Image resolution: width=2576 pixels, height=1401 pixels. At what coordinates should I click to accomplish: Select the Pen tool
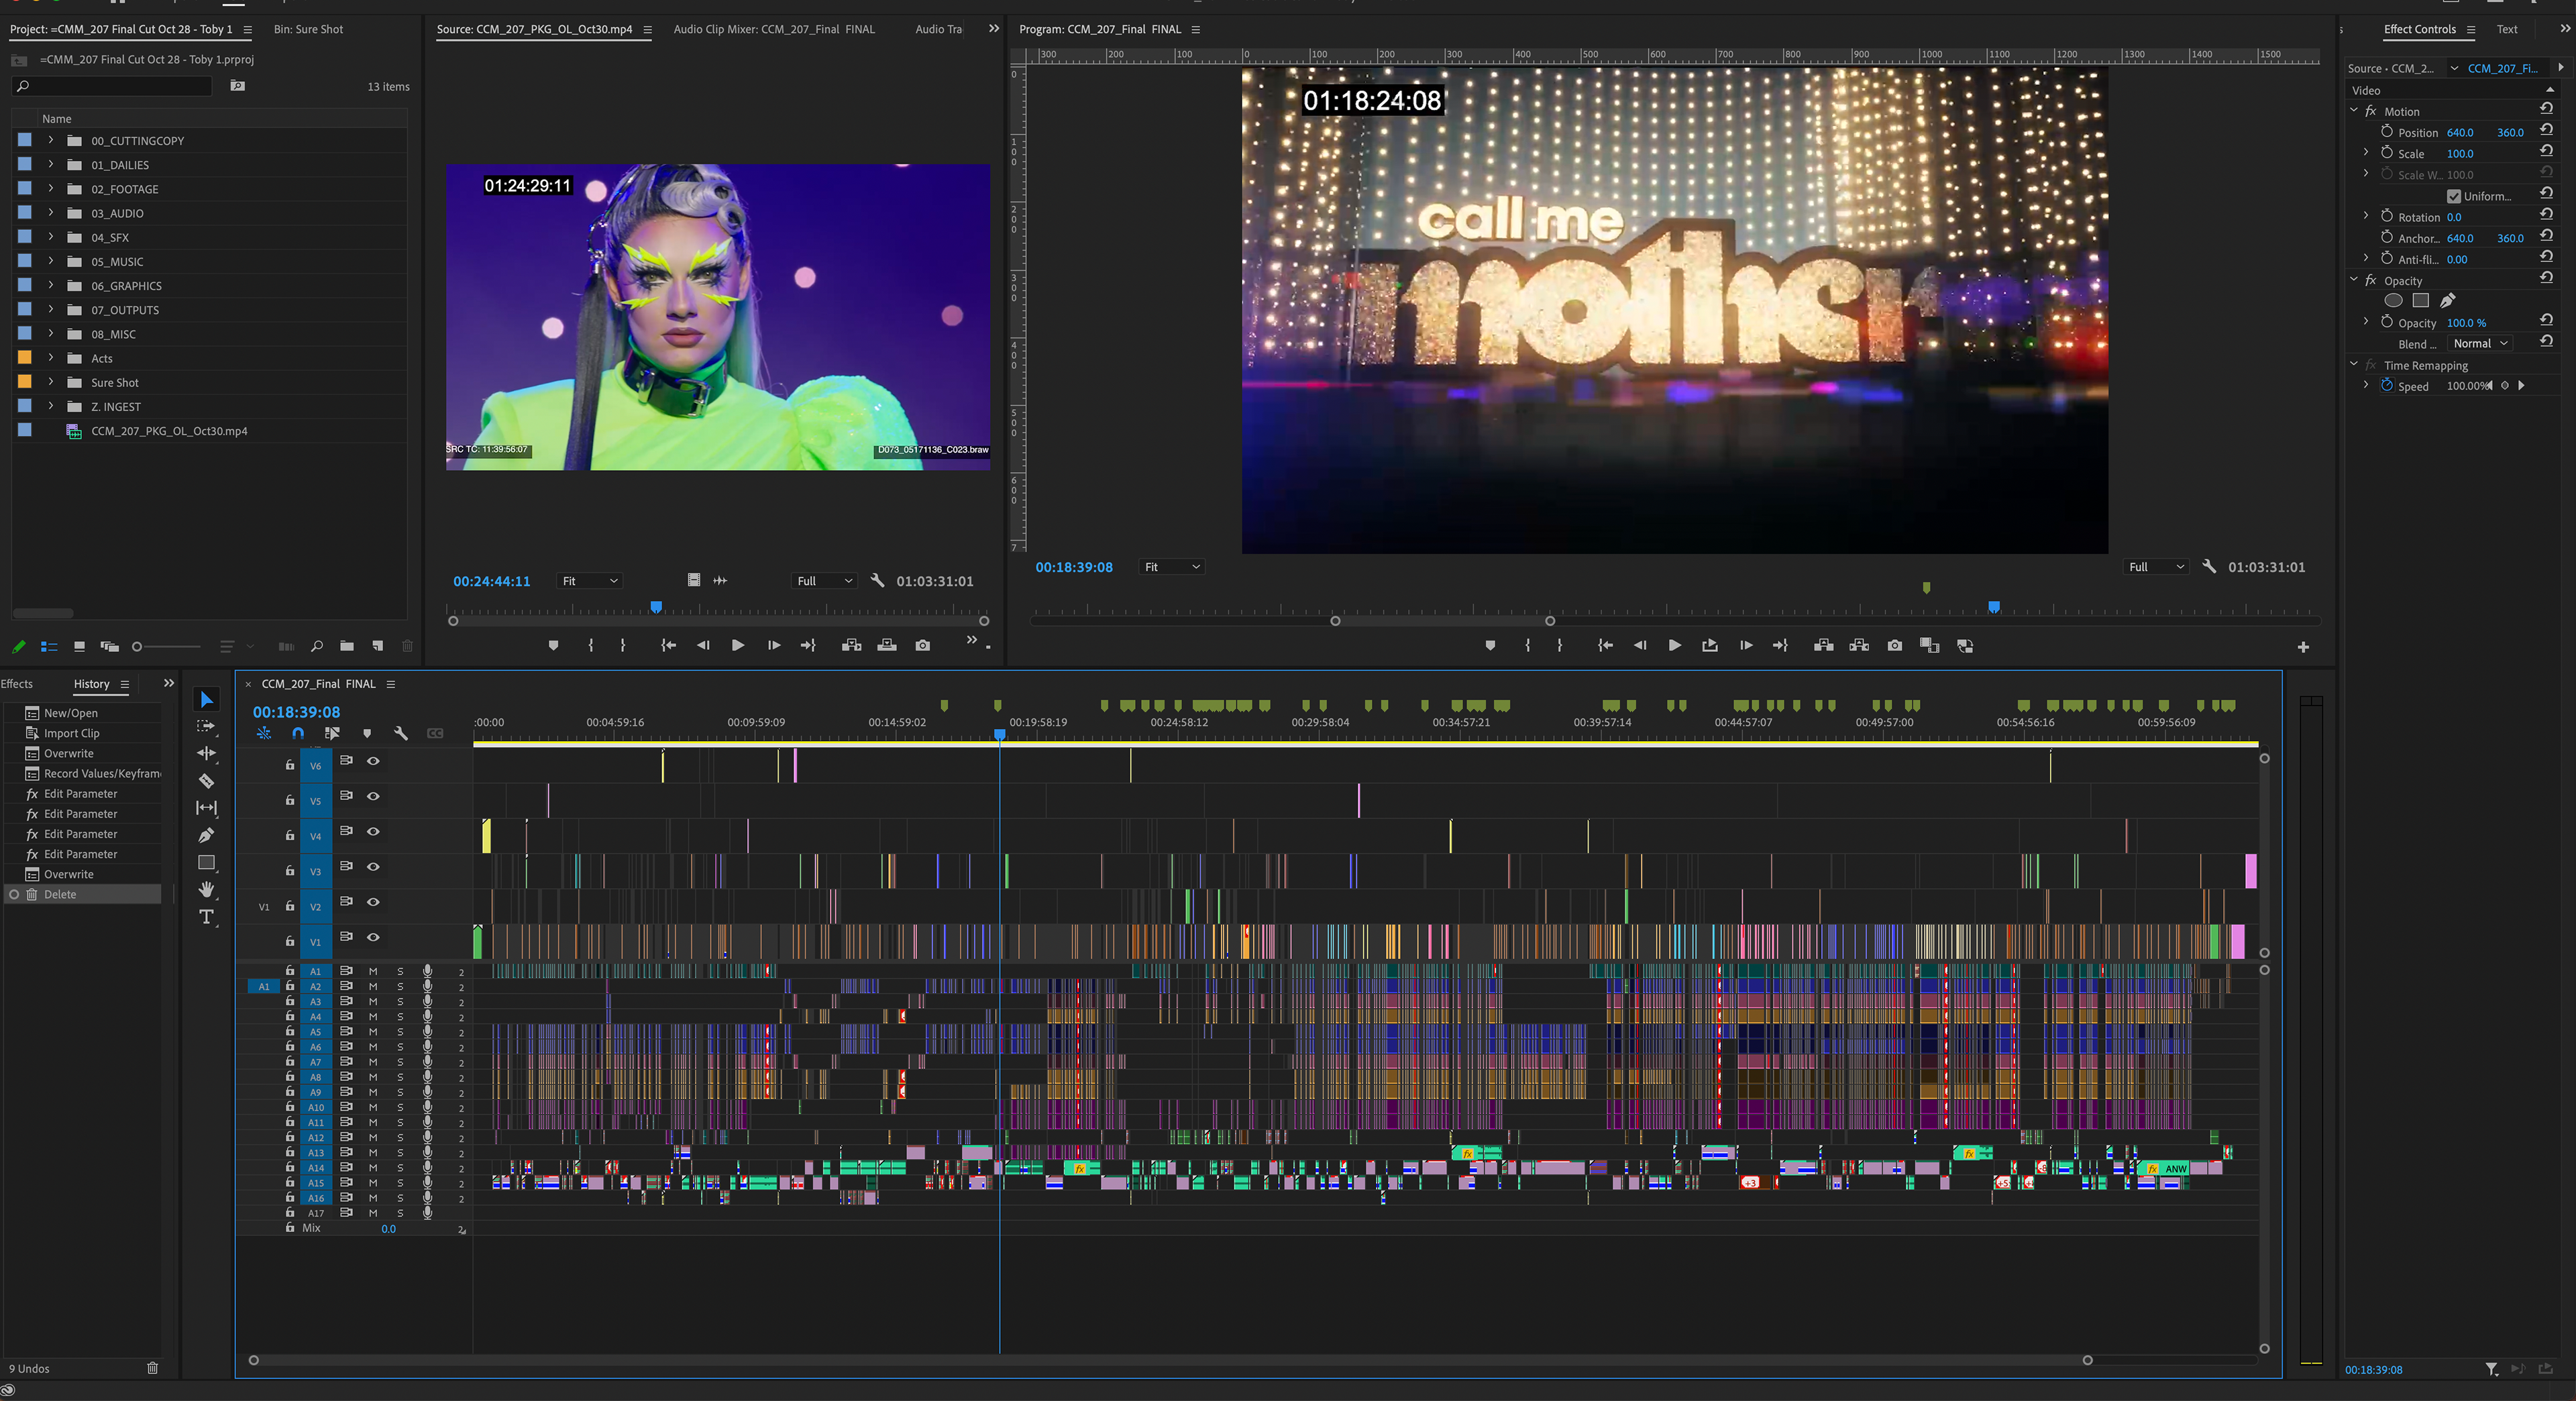pos(206,835)
